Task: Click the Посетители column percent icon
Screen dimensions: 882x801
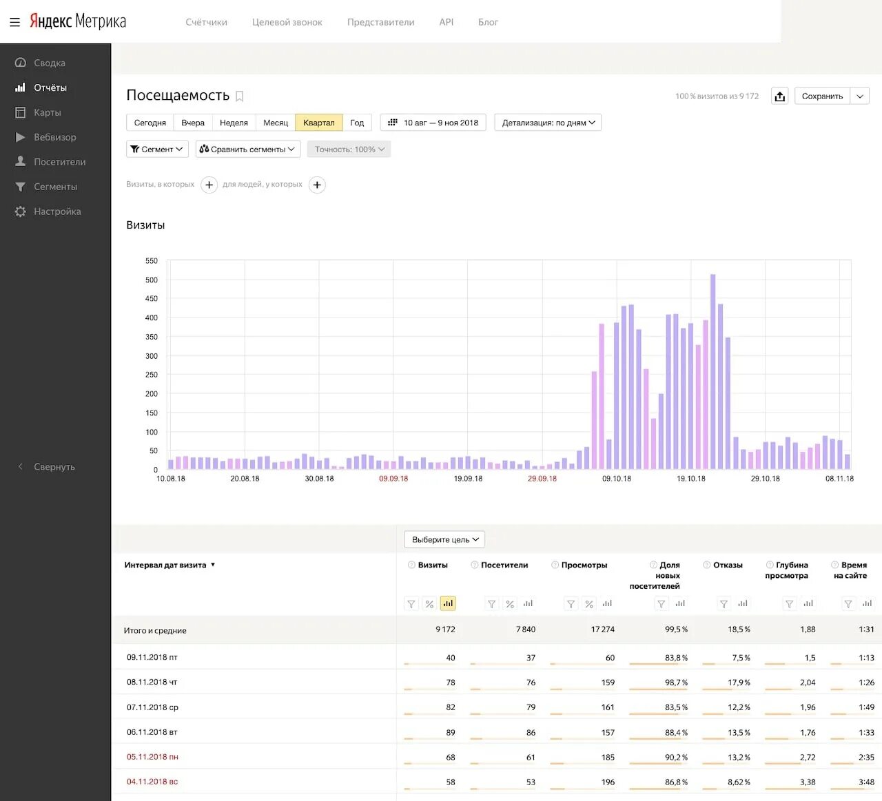Action: 510,604
